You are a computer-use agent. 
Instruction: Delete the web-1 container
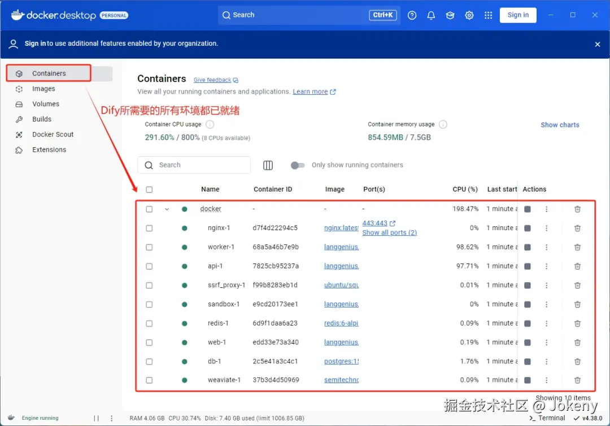[x=578, y=342]
